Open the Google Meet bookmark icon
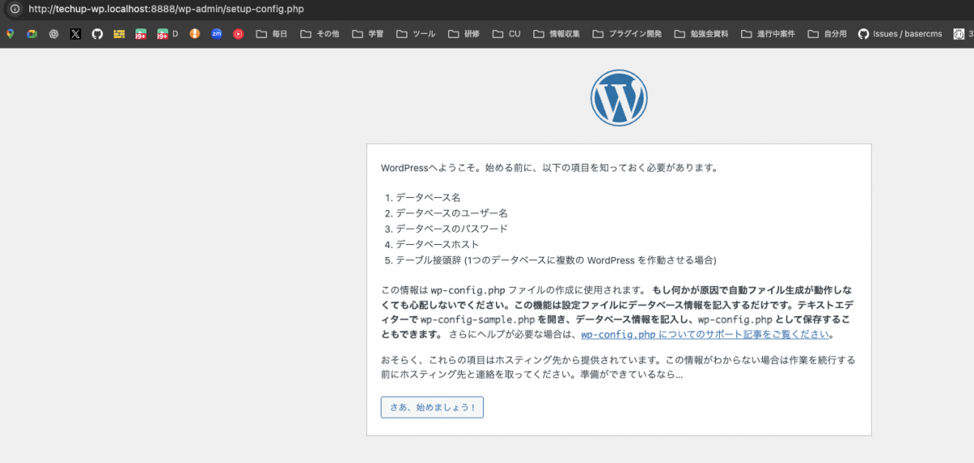974x463 pixels. (32, 34)
